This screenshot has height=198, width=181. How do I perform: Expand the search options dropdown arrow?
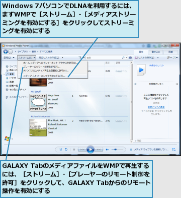click(126, 58)
